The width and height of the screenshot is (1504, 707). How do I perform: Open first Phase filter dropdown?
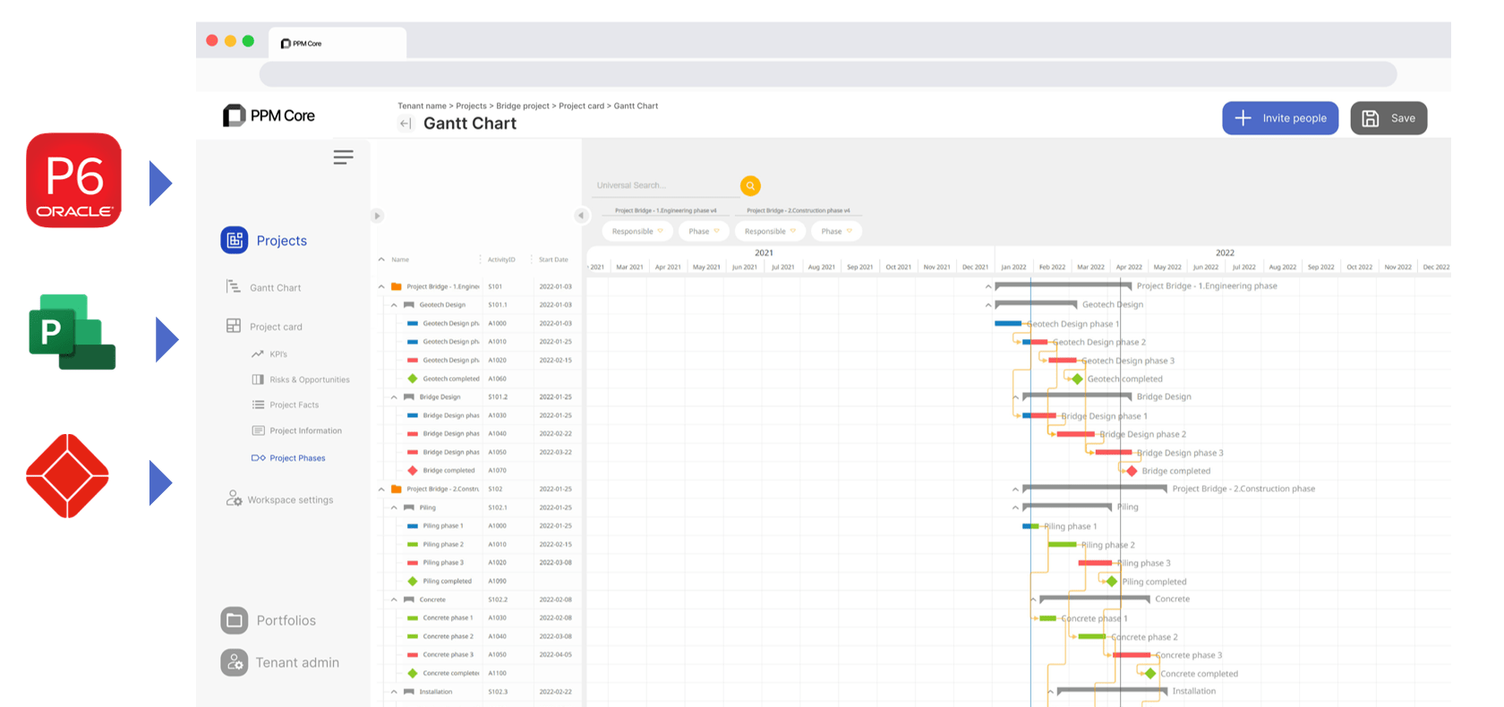(x=704, y=231)
